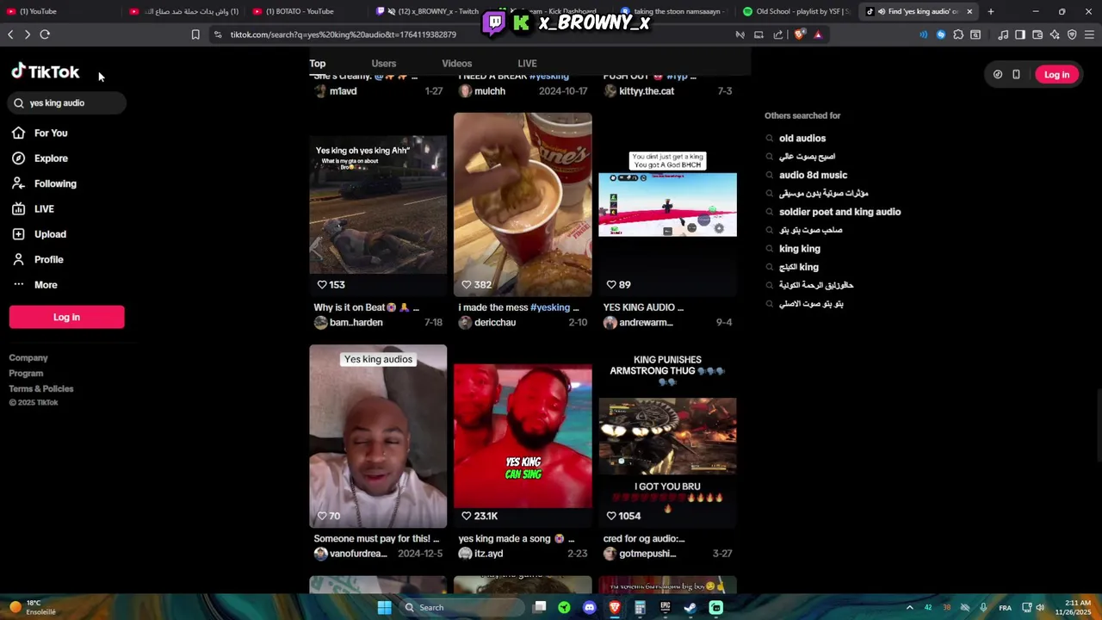The width and height of the screenshot is (1102, 620).
Task: Open the Company footer link
Action: point(28,357)
